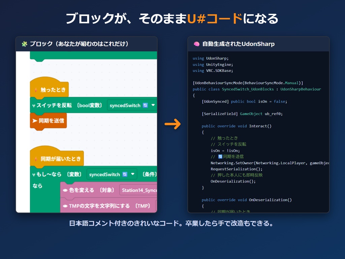345x259 pixels.
Task: Click the TMPの文字を文字列にする label
Action: pos(99,206)
